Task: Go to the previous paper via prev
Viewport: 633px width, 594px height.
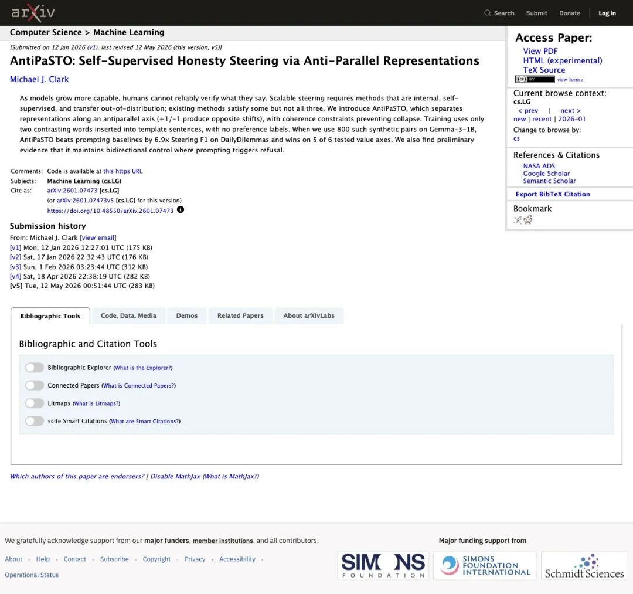Action: tap(527, 111)
